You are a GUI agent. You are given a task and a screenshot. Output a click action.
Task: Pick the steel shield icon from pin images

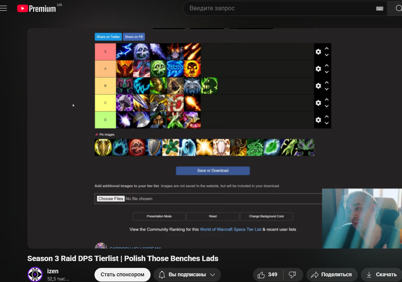tap(154, 147)
